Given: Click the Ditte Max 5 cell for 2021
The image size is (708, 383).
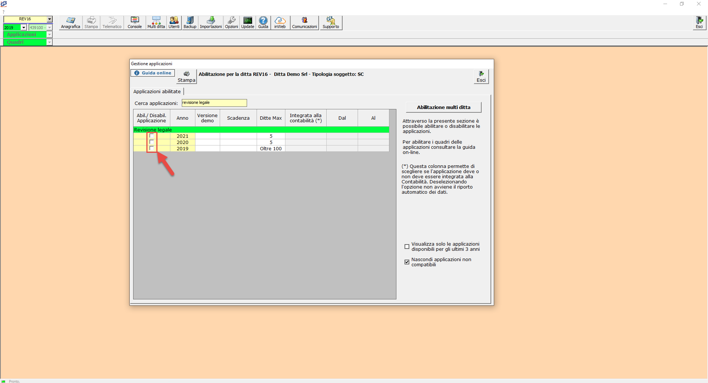Looking at the screenshot, I should [x=271, y=136].
